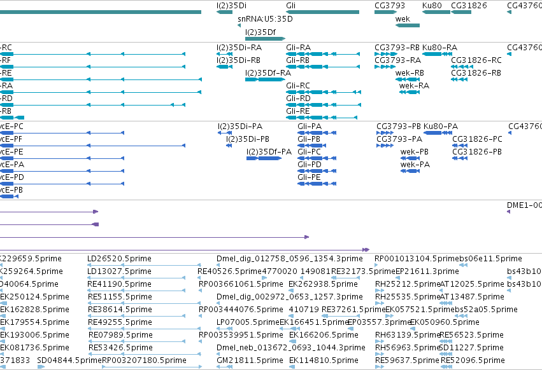This screenshot has height=370, width=542.
Task: Select EST RE07989.5prime
Action: click(120, 335)
